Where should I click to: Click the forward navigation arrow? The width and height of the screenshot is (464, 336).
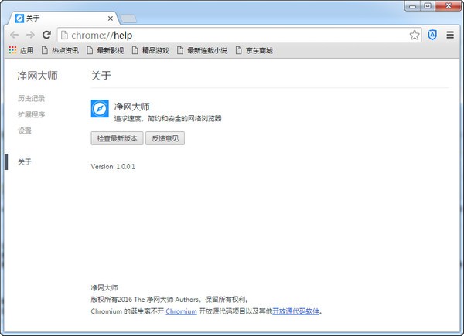[x=30, y=35]
